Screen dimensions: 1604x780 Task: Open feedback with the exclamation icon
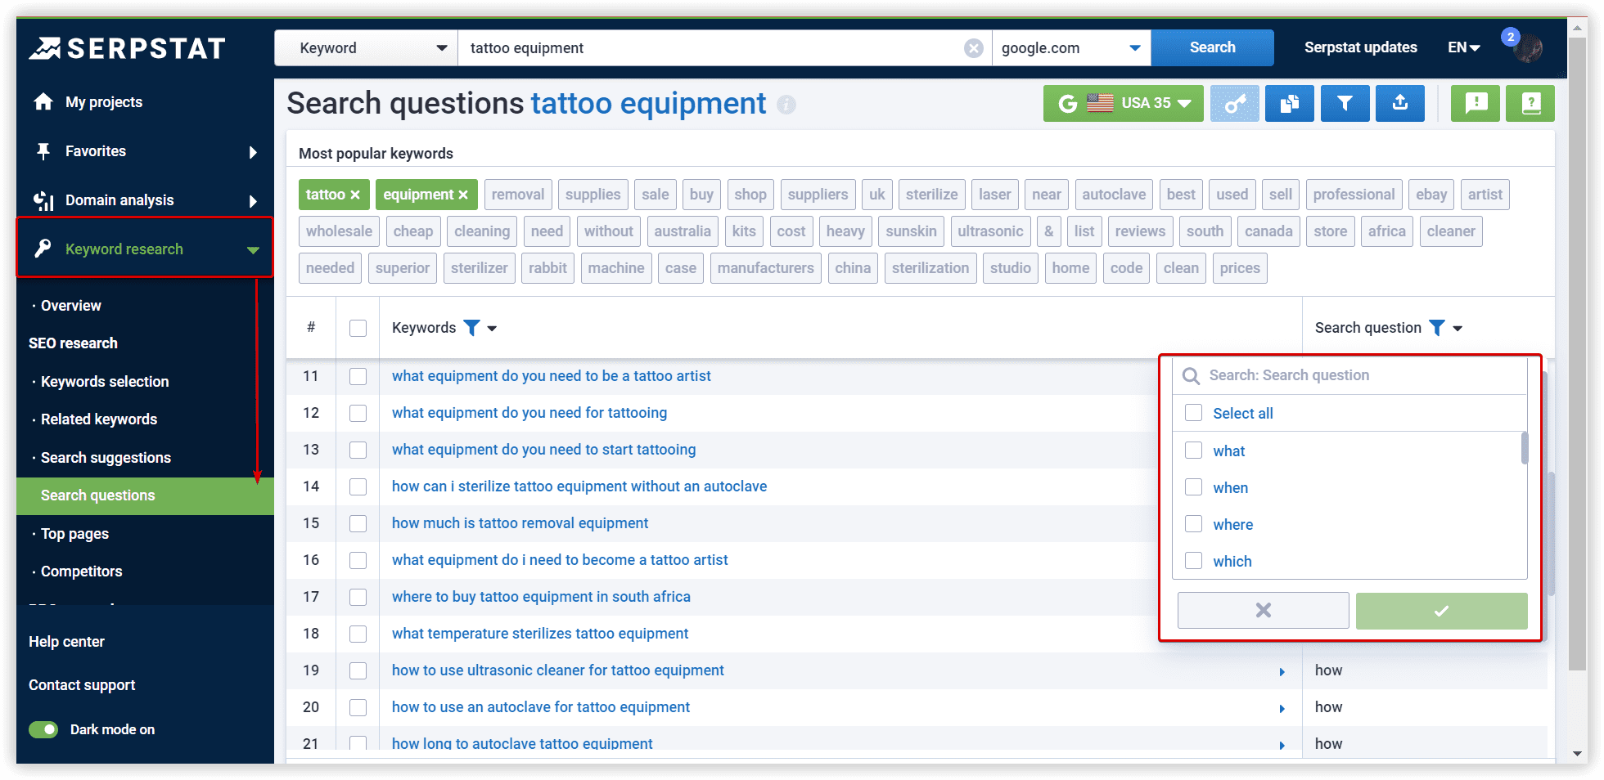click(1475, 103)
